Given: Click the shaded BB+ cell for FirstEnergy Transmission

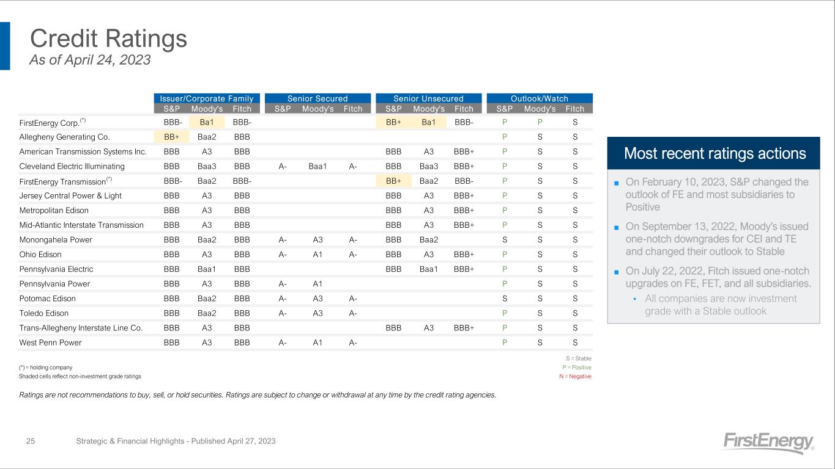Looking at the screenshot, I should pos(394,181).
